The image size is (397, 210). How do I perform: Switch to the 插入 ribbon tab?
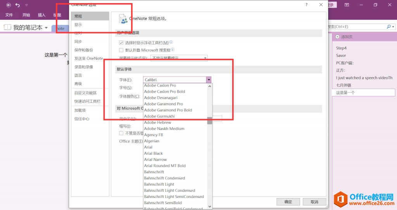(x=42, y=15)
